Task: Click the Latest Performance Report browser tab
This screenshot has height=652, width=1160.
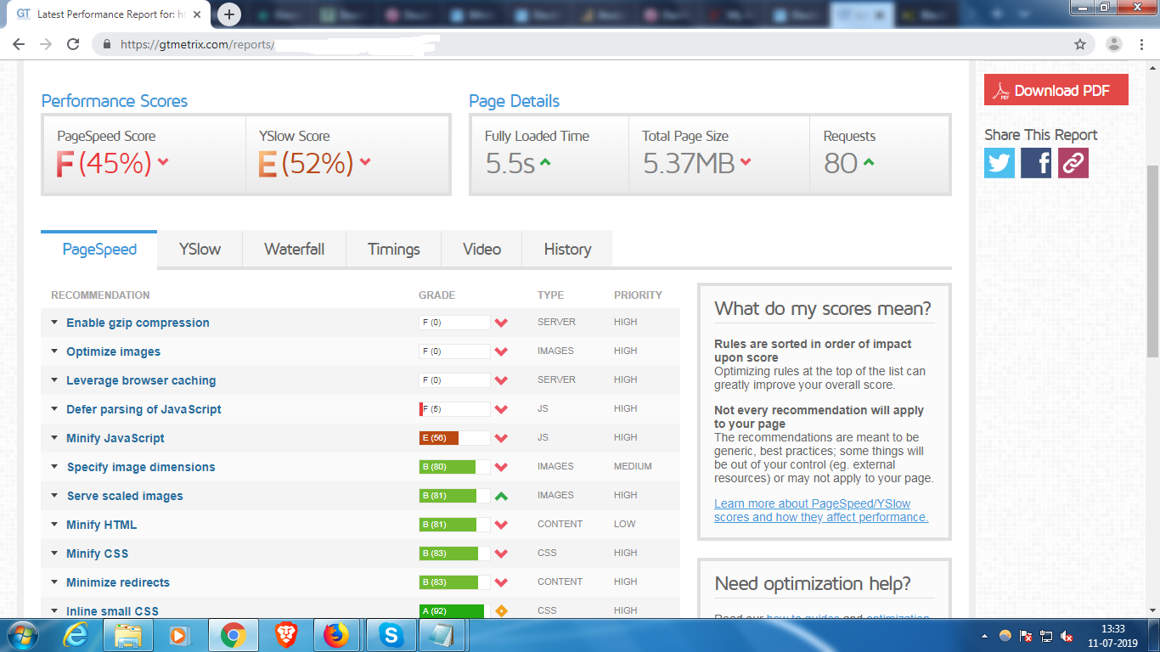Action: coord(110,14)
